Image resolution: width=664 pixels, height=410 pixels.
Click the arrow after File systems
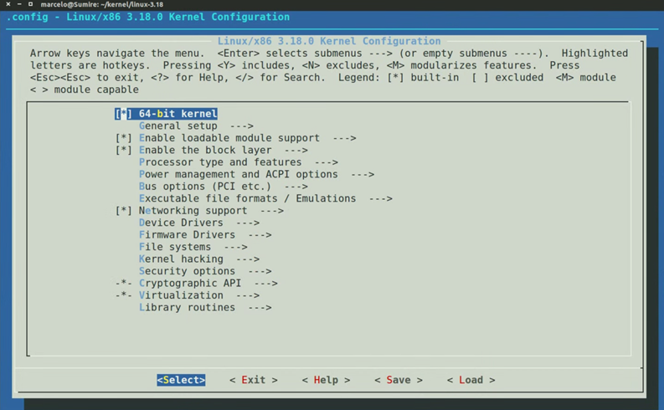[235, 247]
